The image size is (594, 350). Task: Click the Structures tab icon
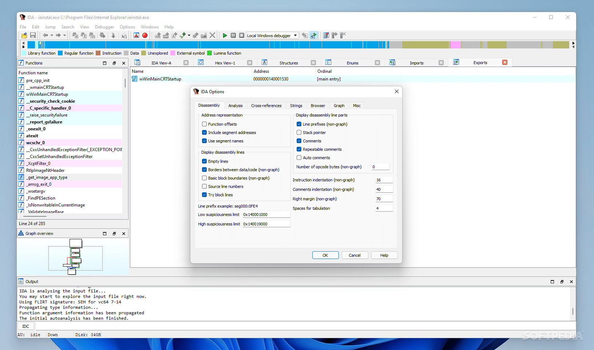click(x=265, y=63)
